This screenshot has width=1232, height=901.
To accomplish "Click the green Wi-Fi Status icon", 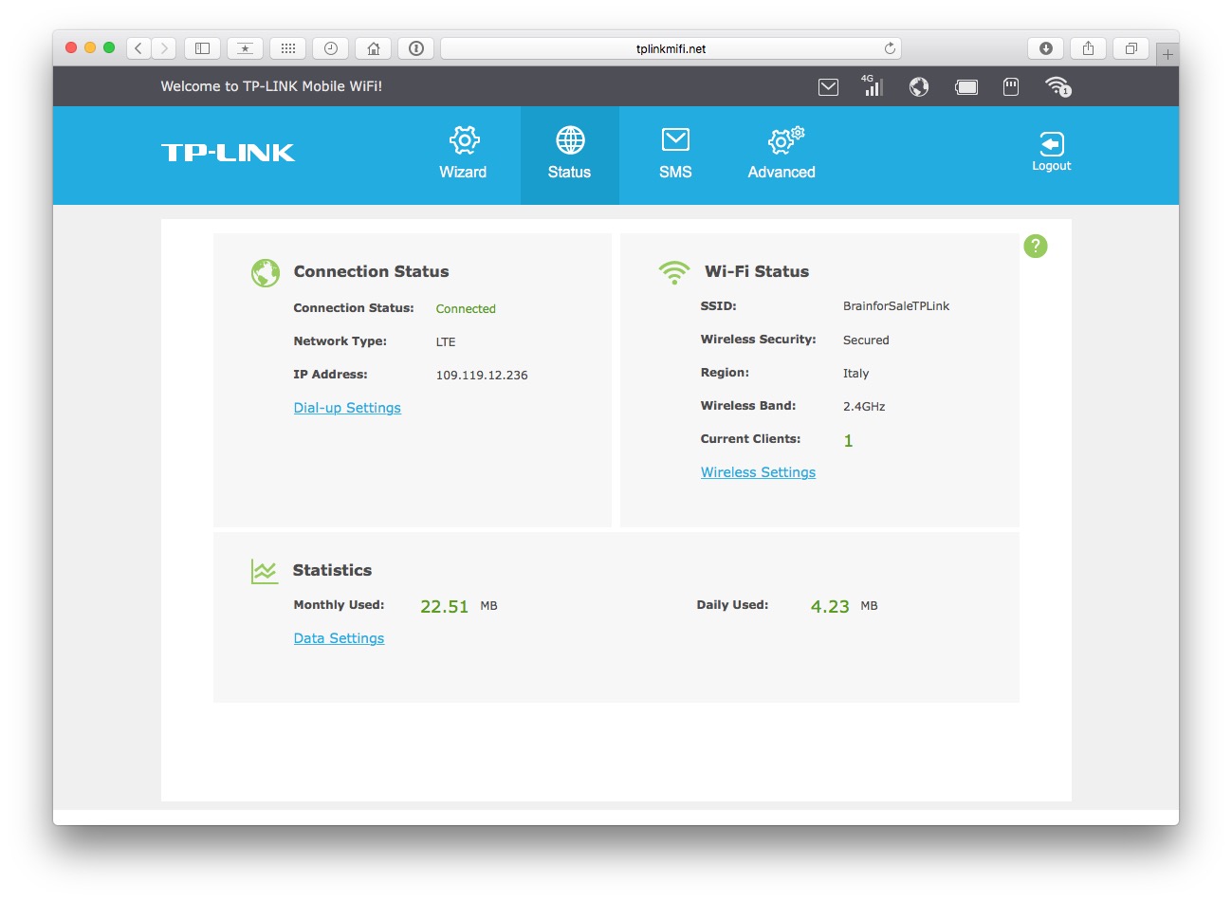I will (674, 273).
